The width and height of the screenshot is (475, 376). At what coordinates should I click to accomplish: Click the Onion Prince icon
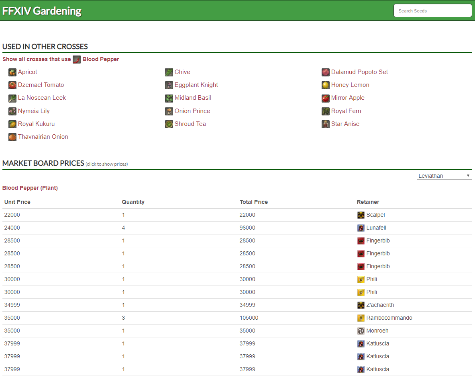(x=169, y=111)
